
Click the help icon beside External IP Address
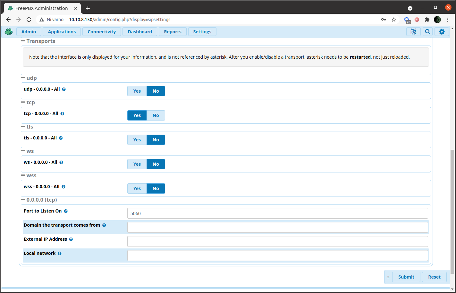point(71,239)
